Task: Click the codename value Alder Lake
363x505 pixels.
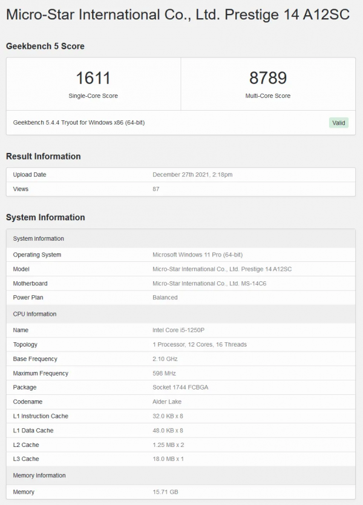Action: point(167,402)
